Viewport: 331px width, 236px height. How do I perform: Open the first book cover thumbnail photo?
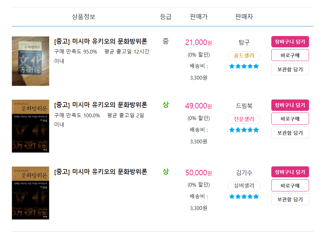[31, 61]
